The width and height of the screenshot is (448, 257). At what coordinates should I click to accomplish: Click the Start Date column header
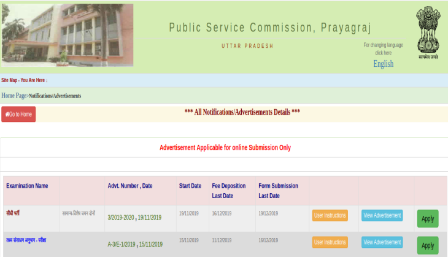[x=190, y=186]
